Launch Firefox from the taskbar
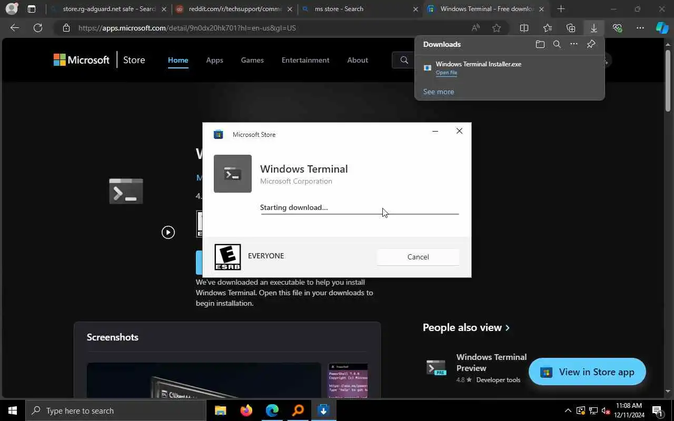 246,410
